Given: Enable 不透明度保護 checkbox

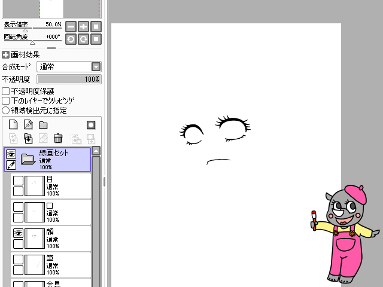Looking at the screenshot, I should click(5, 91).
